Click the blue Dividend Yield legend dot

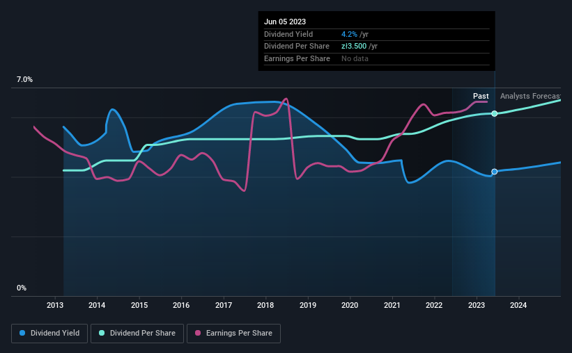(x=22, y=333)
